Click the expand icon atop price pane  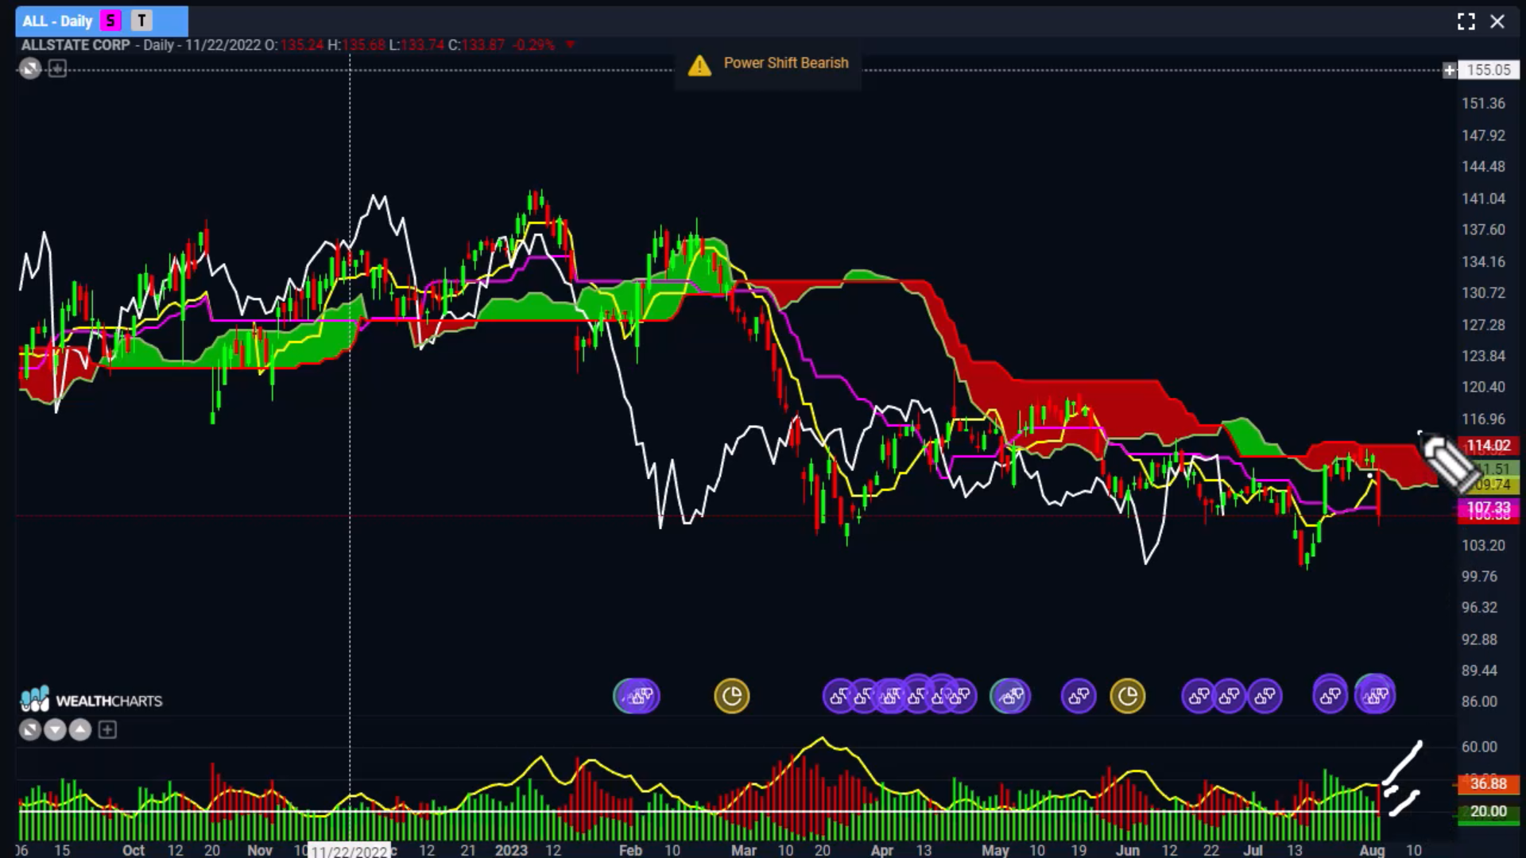coord(29,69)
